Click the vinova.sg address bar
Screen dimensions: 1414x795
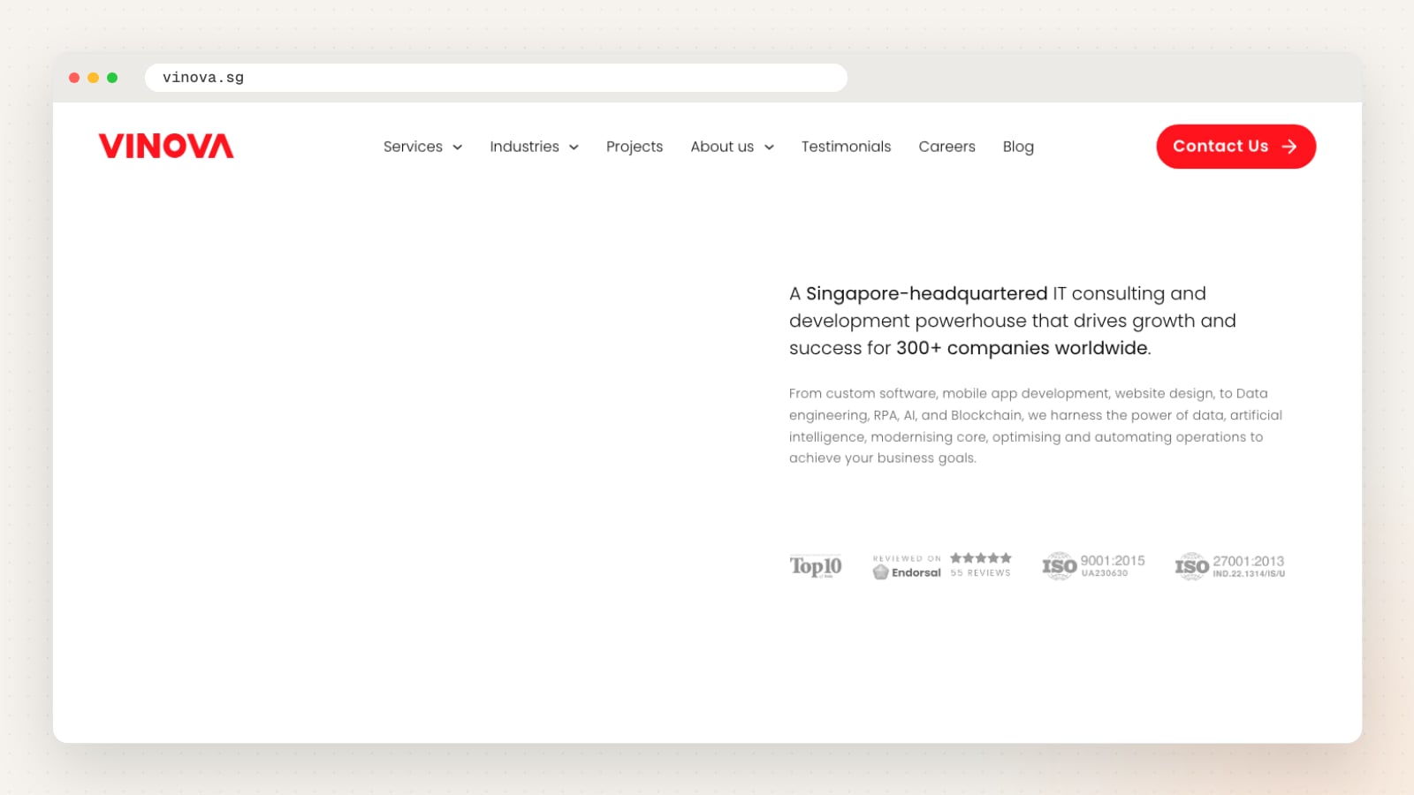(x=496, y=78)
